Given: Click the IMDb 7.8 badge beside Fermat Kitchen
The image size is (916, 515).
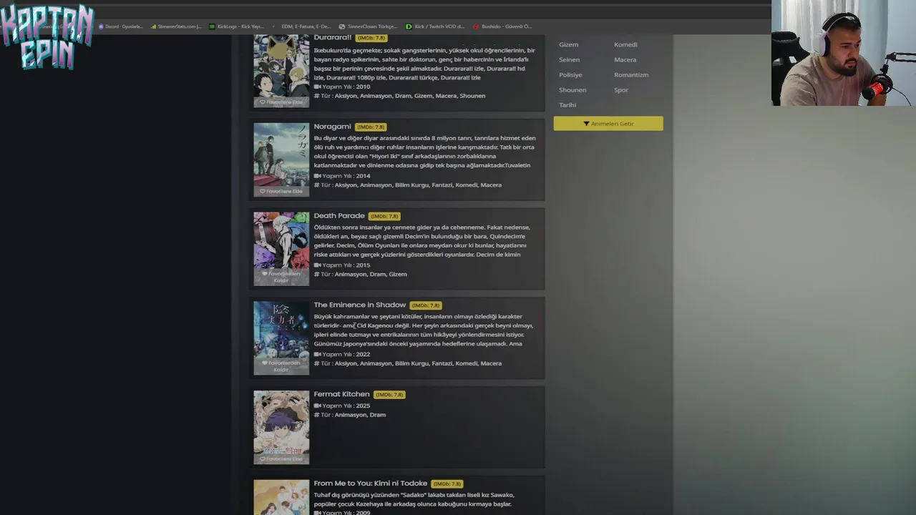Looking at the screenshot, I should 389,395.
